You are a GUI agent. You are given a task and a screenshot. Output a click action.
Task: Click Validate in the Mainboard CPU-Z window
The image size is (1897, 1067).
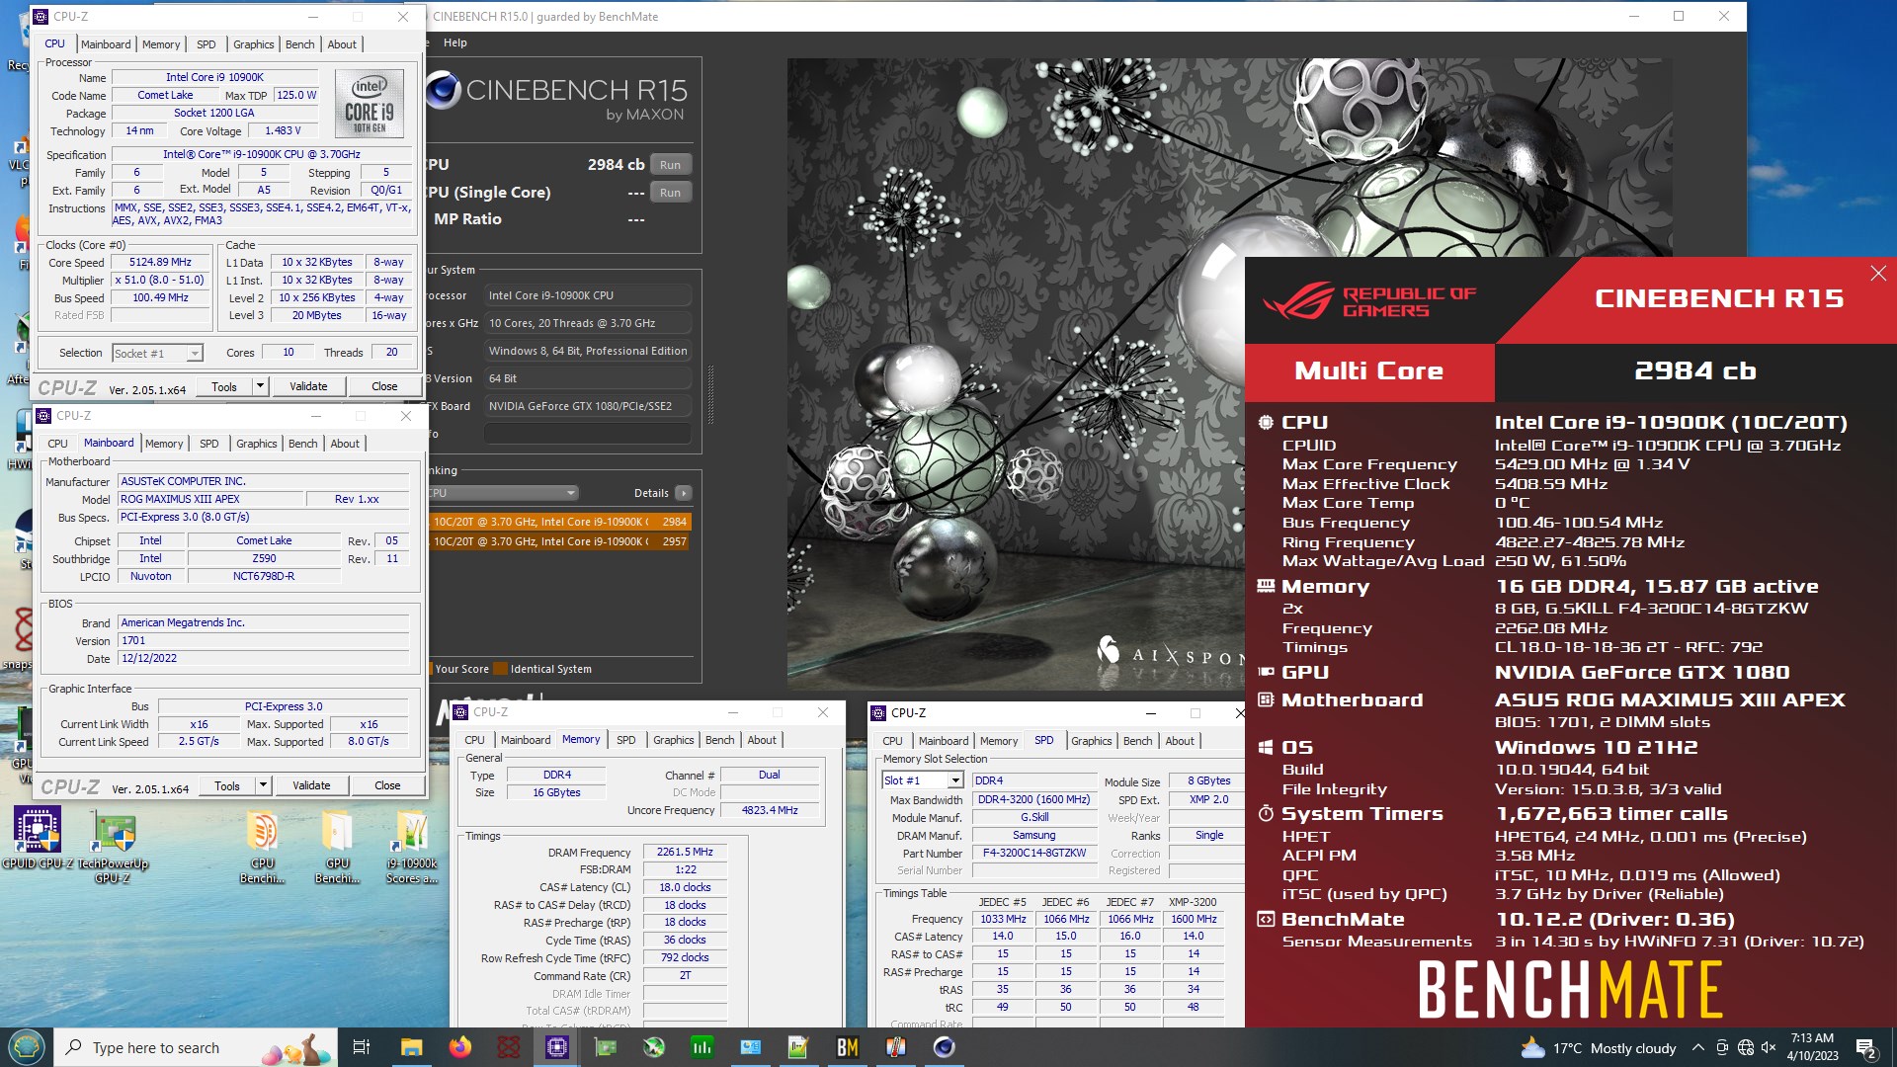coord(311,785)
